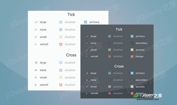
Task: Click red disabled tick checkbox in light panel
Action: [x=61, y=44]
